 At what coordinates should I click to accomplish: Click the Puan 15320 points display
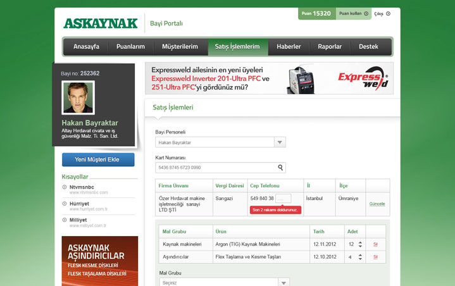click(x=317, y=14)
